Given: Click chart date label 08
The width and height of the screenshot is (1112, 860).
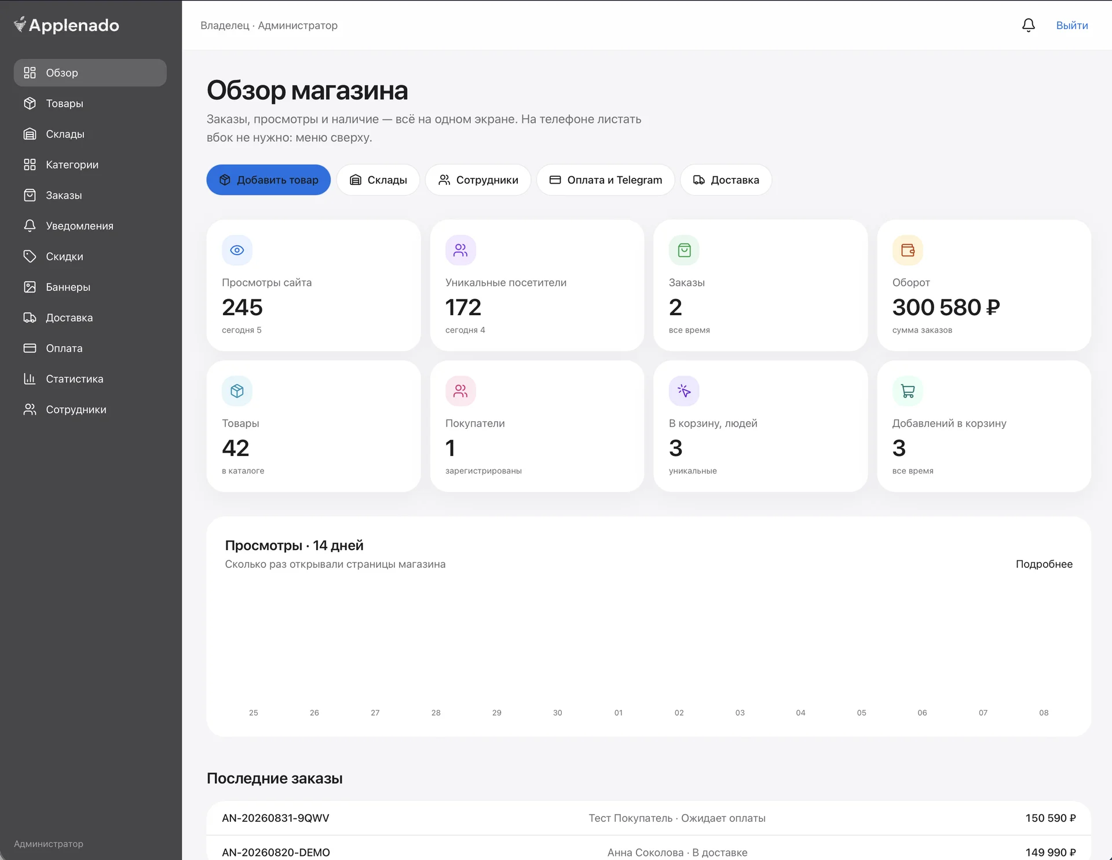Looking at the screenshot, I should point(1044,713).
